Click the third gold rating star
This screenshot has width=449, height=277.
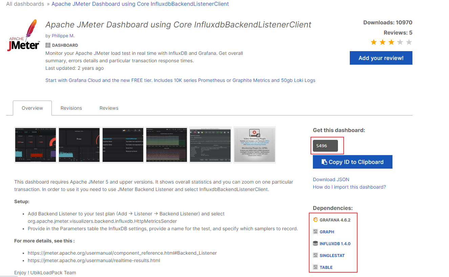point(391,42)
